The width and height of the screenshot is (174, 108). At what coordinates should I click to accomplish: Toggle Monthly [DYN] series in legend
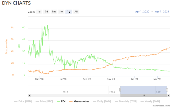coord(126,101)
